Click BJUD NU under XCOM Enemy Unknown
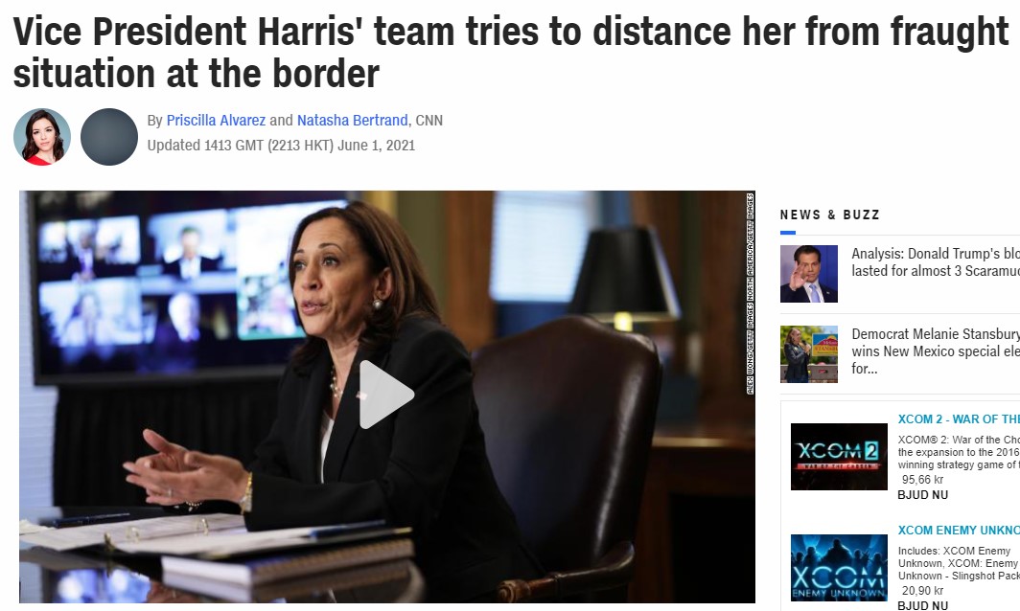Screen dimensions: 1020x611 tap(922, 605)
